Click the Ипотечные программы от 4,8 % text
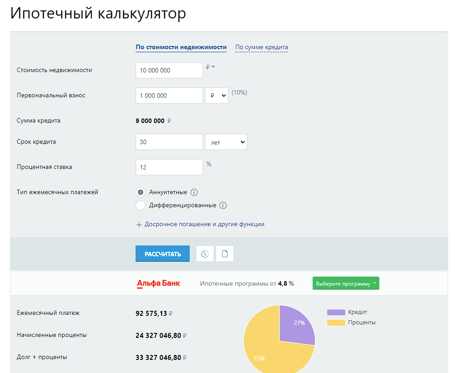455x373 pixels. click(247, 284)
